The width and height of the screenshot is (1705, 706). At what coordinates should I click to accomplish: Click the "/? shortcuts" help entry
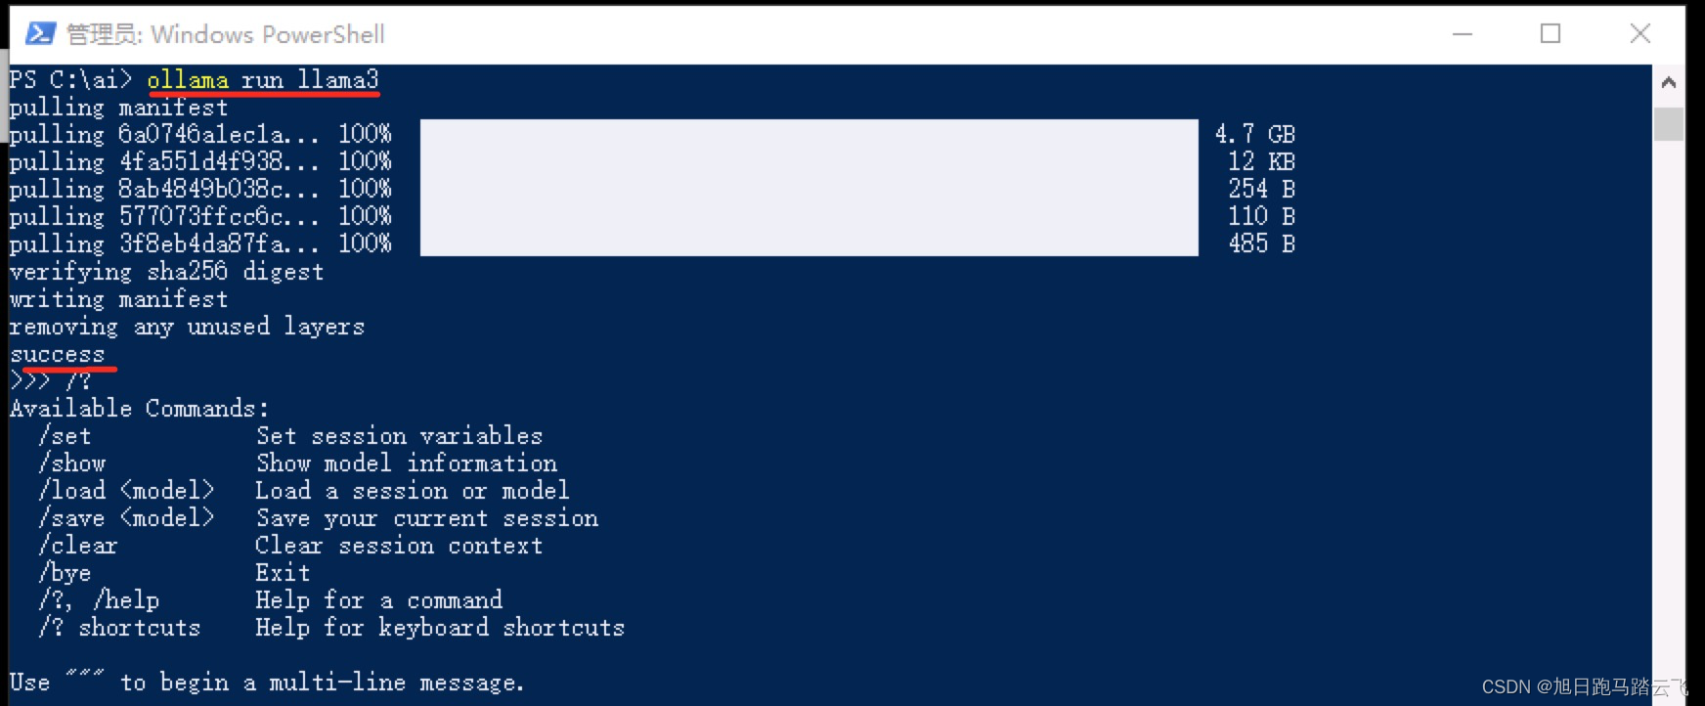(x=119, y=628)
